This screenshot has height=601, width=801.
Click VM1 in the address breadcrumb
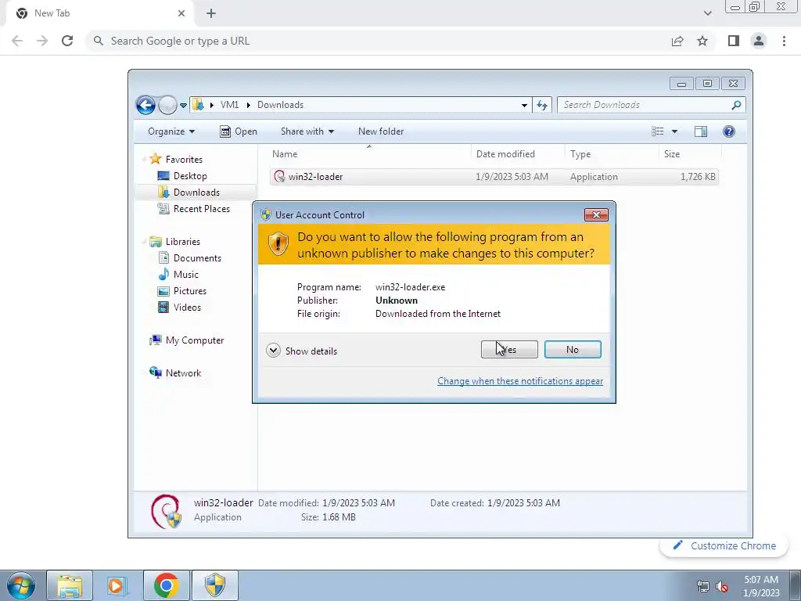tap(229, 105)
